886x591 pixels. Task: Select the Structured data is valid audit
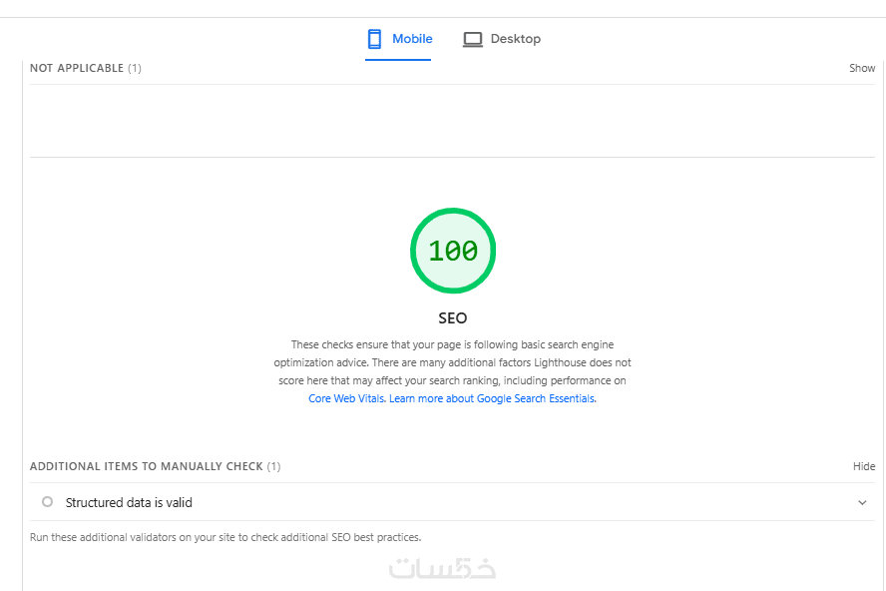(x=129, y=503)
